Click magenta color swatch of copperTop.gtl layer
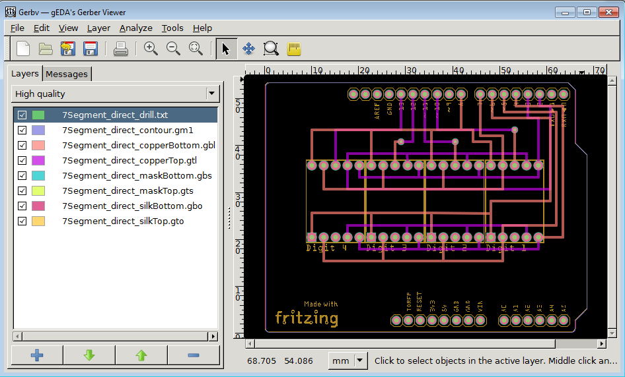The image size is (625, 377). (x=38, y=160)
